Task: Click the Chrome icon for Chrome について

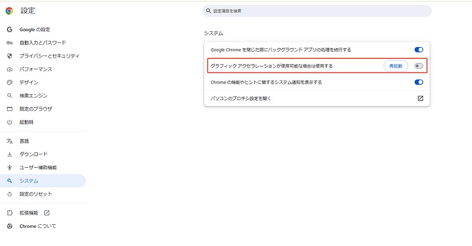Action: click(x=9, y=226)
